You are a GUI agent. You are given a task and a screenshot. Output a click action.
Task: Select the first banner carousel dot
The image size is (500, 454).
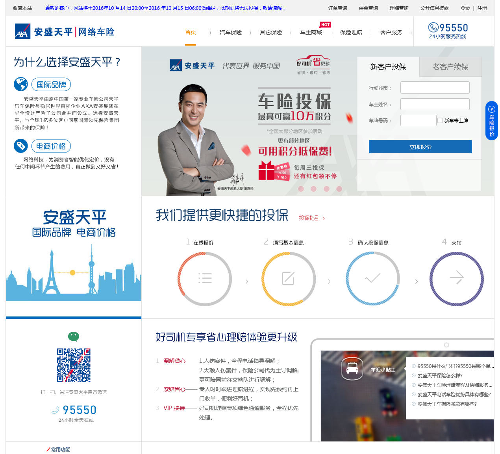301,189
